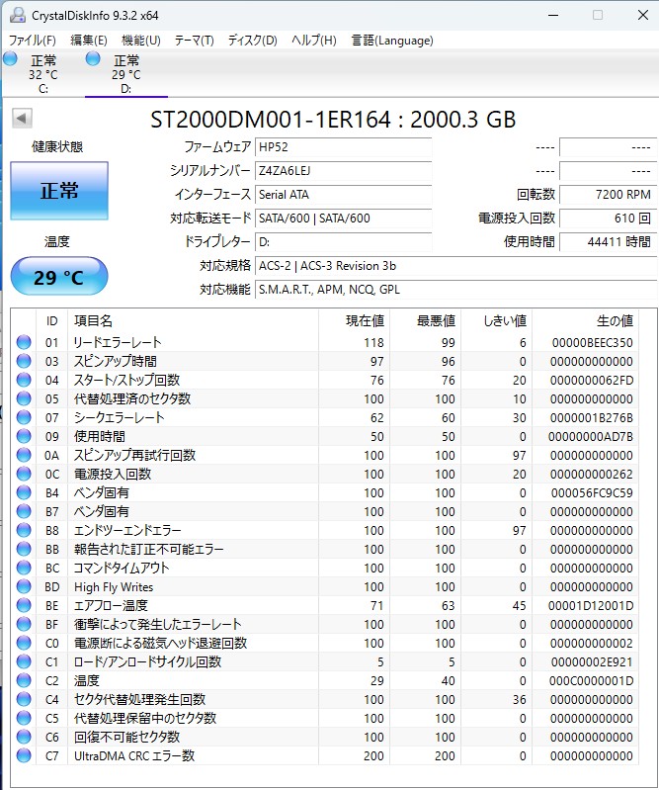Click raw value 00000002E921

(x=592, y=662)
